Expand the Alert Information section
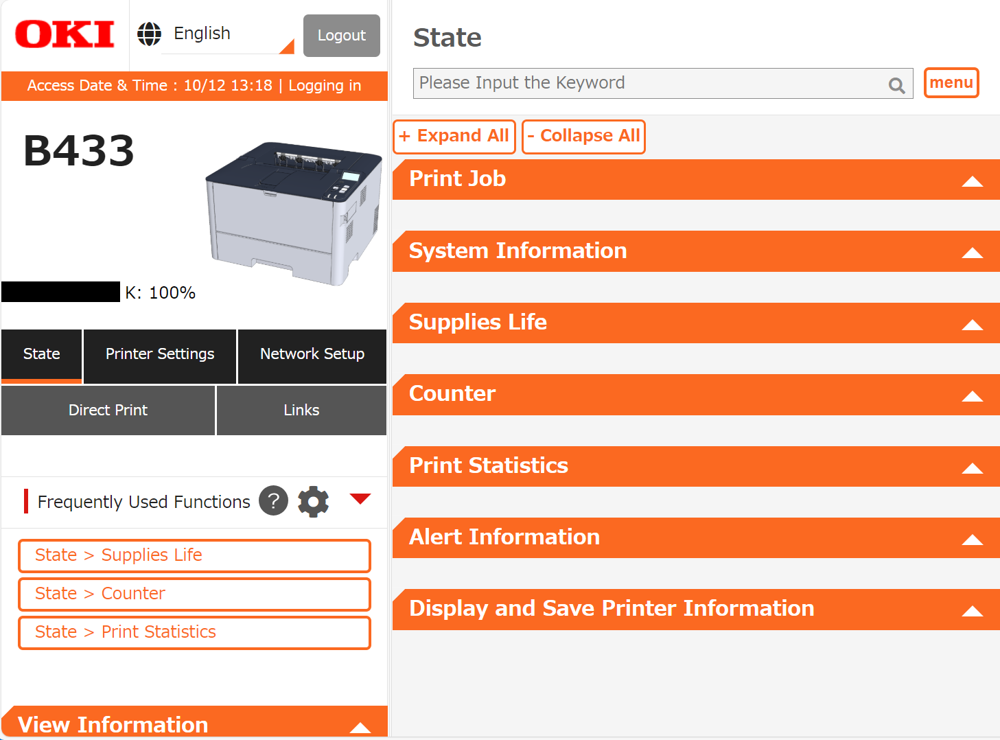The height and width of the screenshot is (740, 1000). [696, 538]
